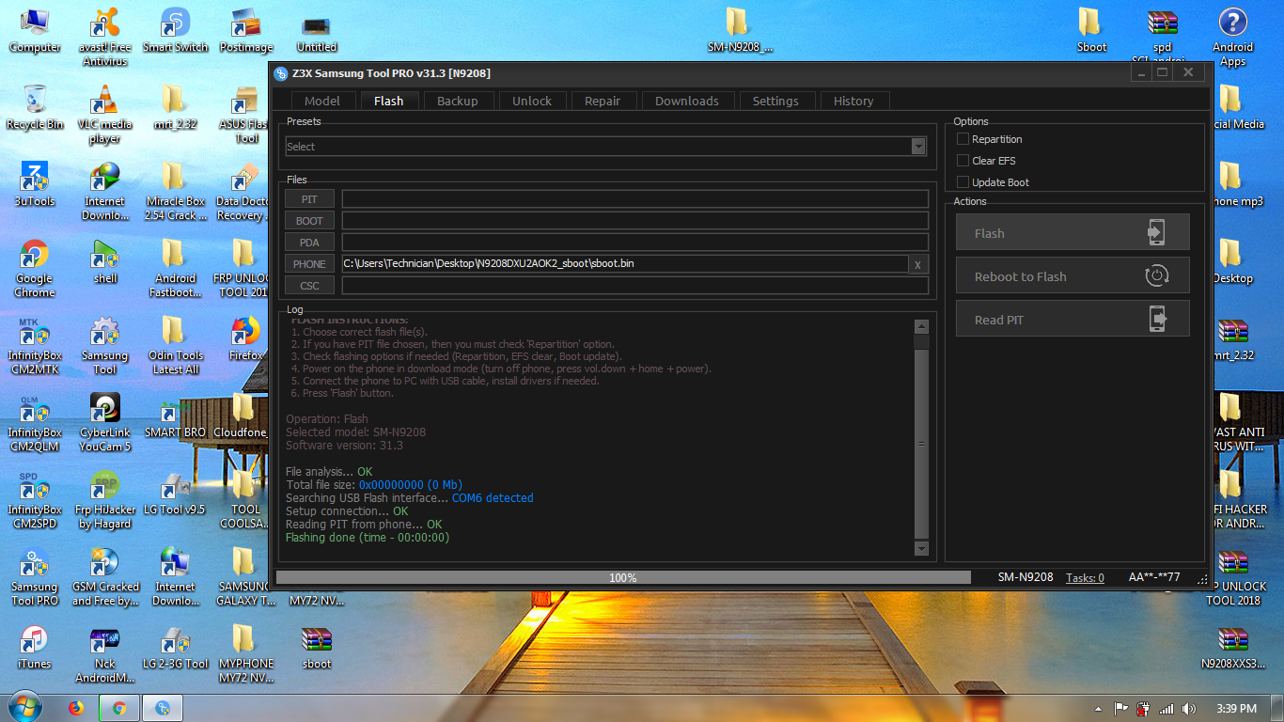Click the log scrollbar down arrow

[x=921, y=549]
